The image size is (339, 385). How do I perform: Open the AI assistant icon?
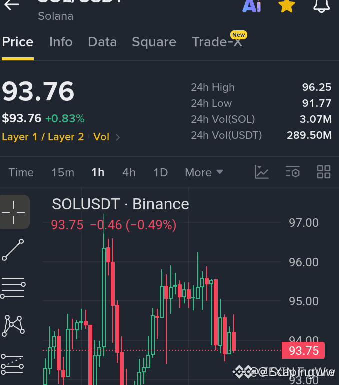tap(252, 6)
